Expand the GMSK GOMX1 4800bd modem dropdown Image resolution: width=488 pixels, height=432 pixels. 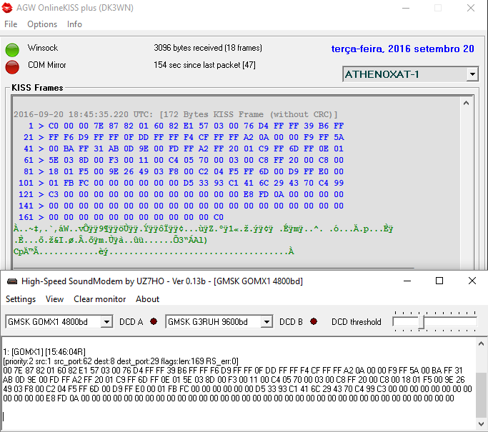[x=106, y=321]
